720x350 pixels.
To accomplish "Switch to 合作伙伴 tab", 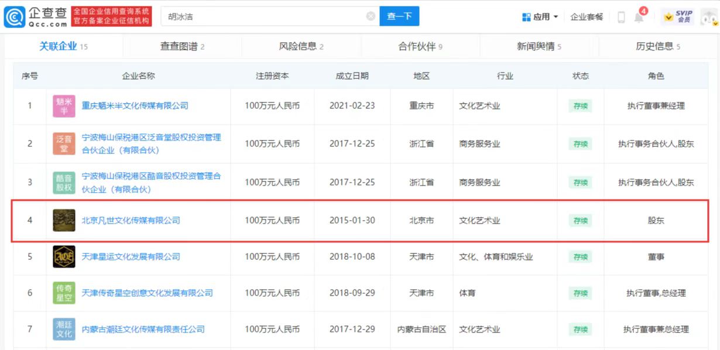I will (420, 46).
